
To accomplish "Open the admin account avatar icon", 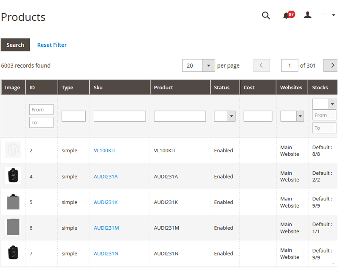I will click(x=308, y=15).
